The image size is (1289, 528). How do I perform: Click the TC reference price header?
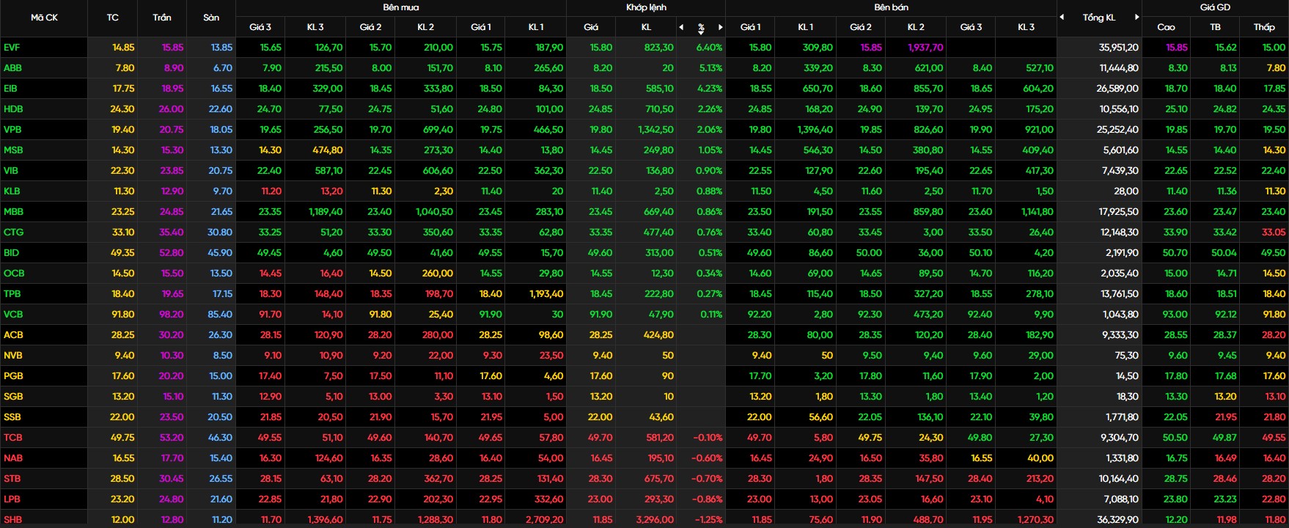tap(112, 18)
